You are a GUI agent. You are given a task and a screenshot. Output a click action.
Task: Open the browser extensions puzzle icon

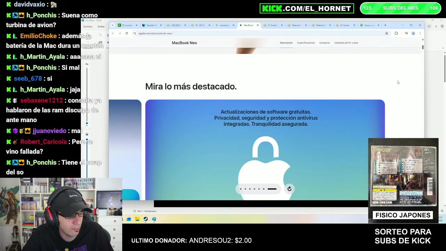(396, 33)
